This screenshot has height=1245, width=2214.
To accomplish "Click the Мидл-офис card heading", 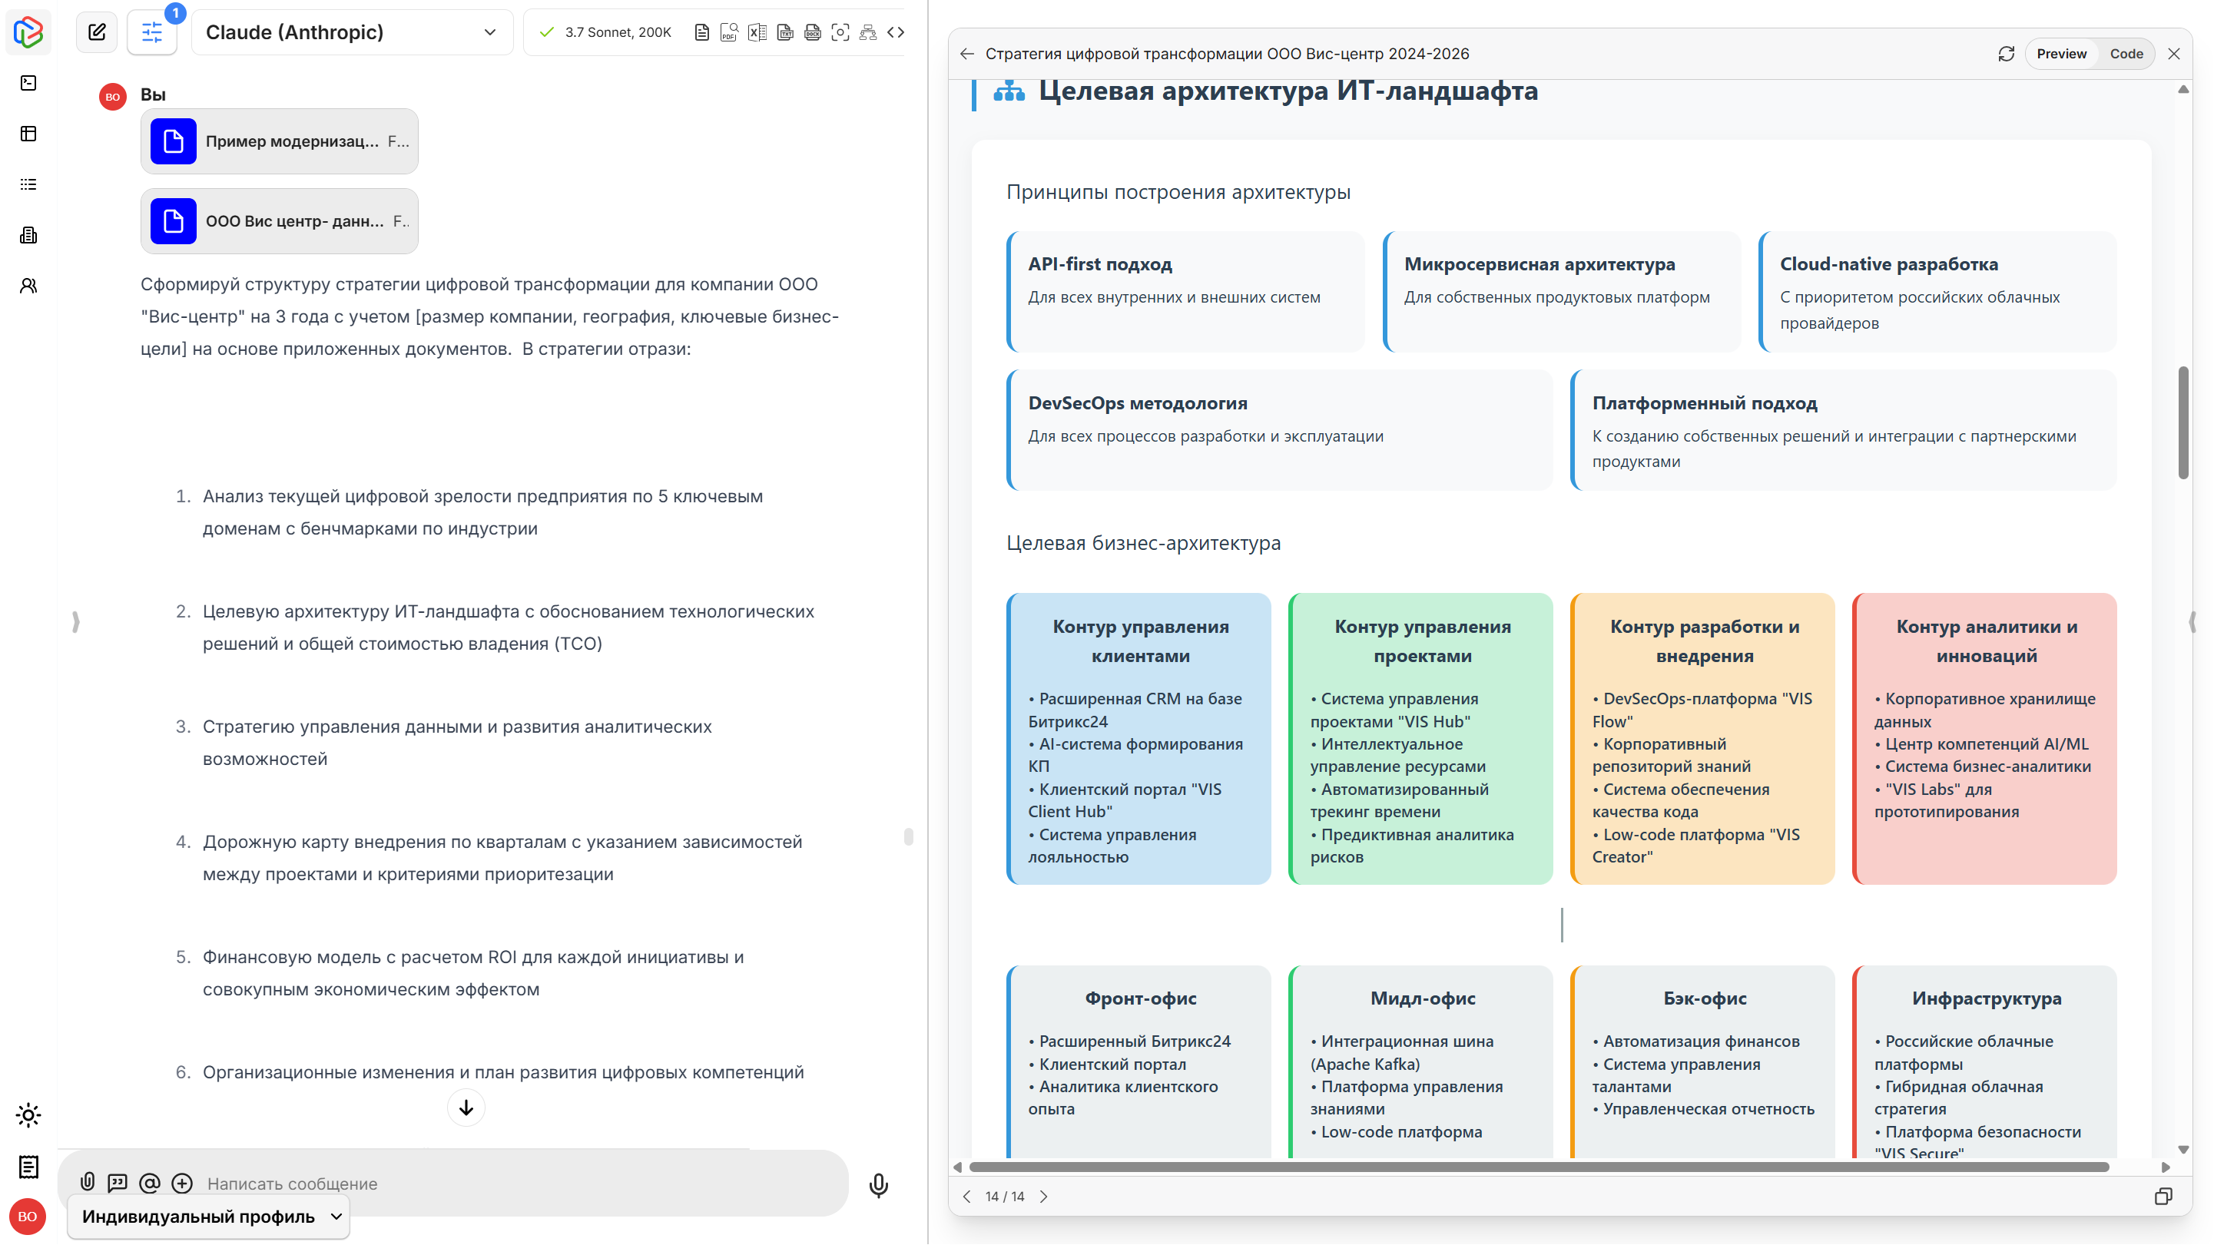I will click(1423, 998).
